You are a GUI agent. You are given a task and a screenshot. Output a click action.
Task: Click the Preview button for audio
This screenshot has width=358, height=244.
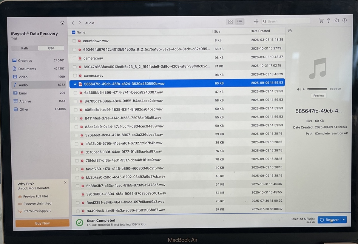(x=318, y=96)
